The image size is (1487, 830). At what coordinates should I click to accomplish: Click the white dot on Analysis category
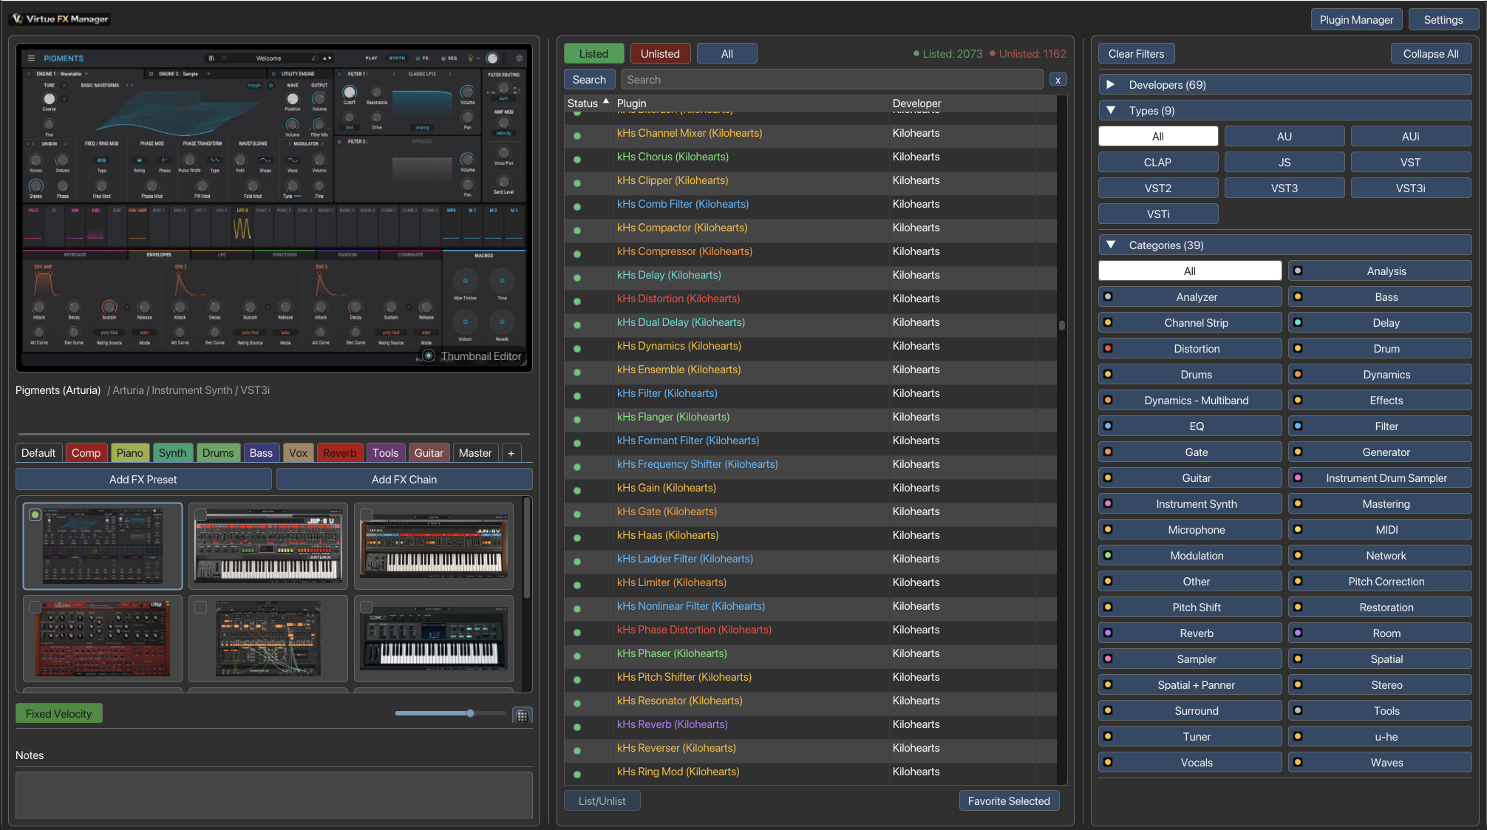pos(1298,271)
